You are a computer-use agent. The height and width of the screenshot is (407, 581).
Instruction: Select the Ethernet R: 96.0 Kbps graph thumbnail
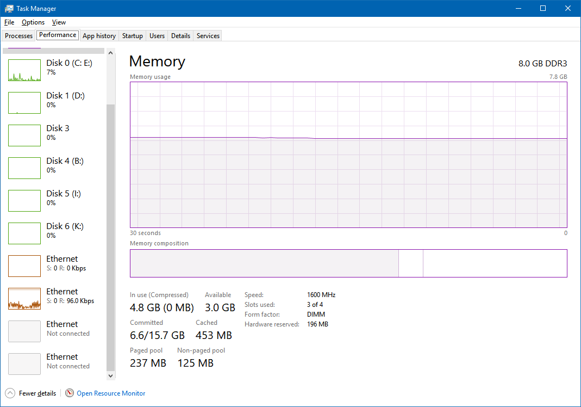click(24, 299)
